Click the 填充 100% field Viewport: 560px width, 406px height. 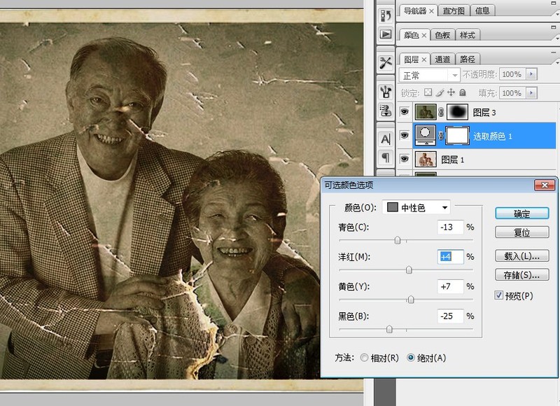[x=512, y=93]
